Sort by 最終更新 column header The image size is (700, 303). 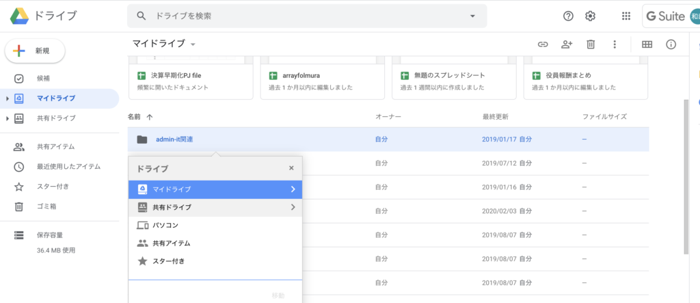pos(495,117)
